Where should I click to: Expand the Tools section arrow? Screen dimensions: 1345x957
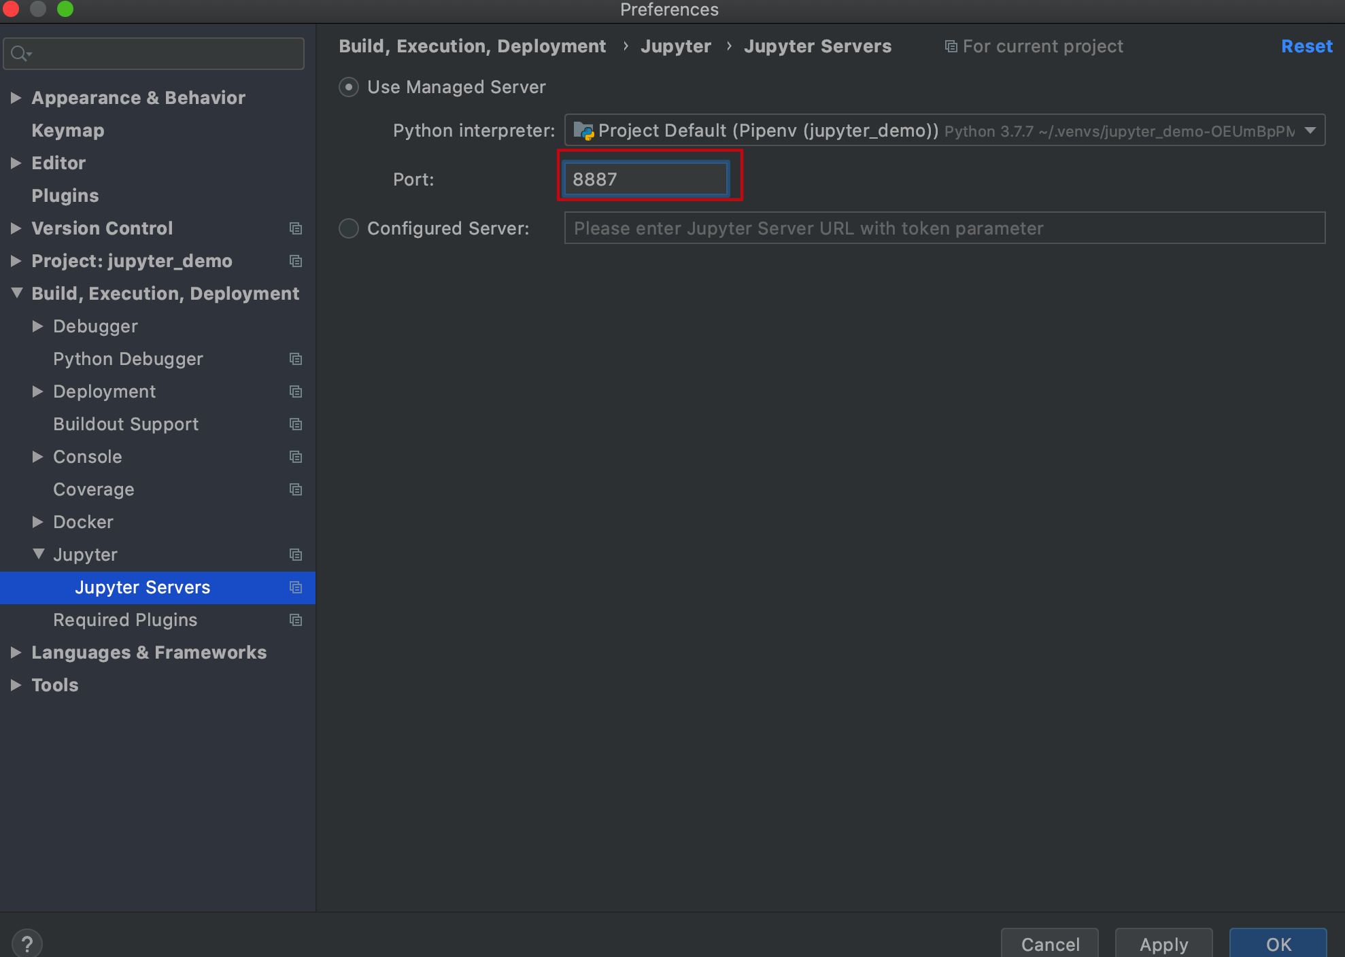click(16, 685)
